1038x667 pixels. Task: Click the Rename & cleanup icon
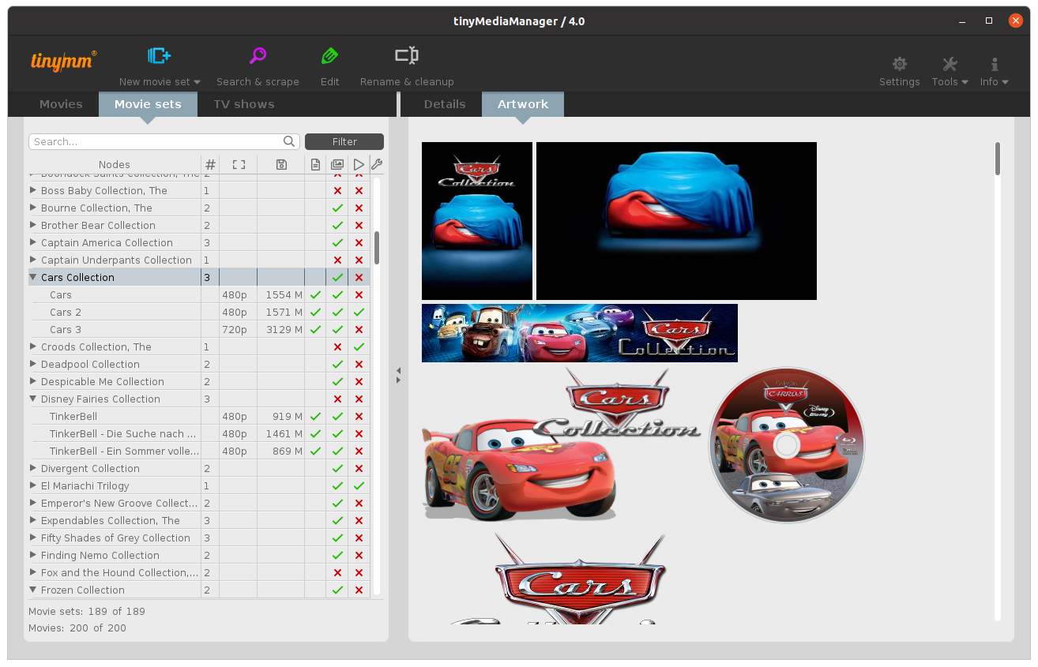click(407, 56)
